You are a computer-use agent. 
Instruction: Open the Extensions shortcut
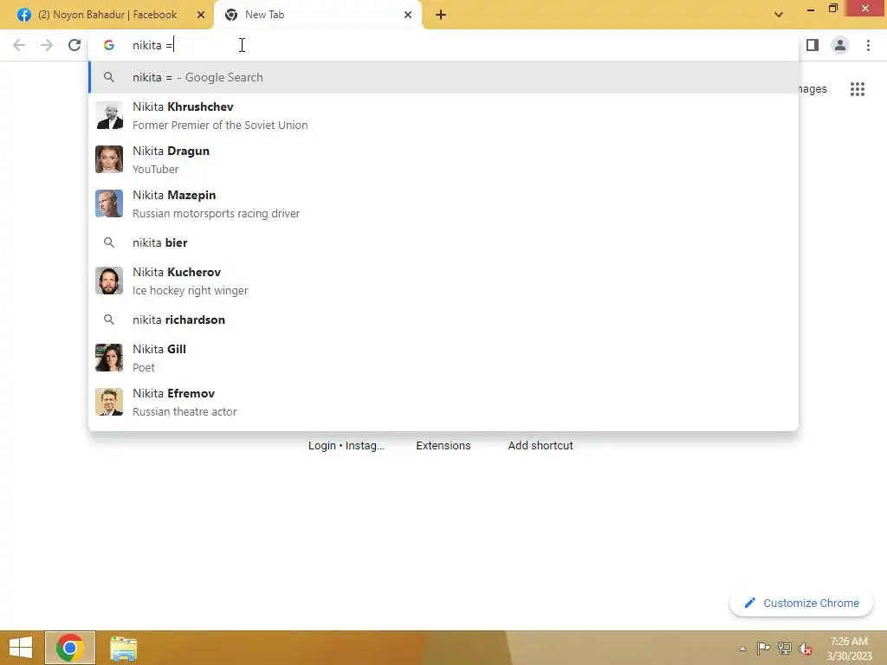tap(443, 446)
